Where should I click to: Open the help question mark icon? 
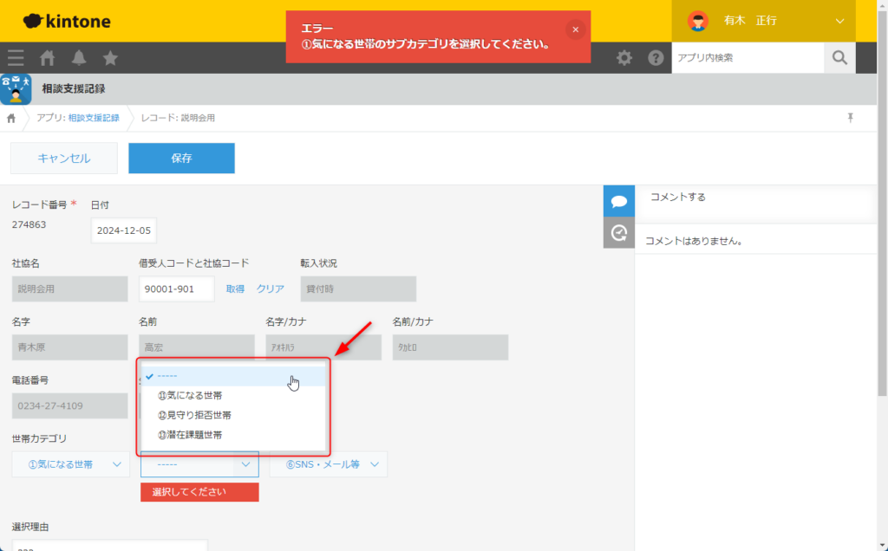[656, 58]
